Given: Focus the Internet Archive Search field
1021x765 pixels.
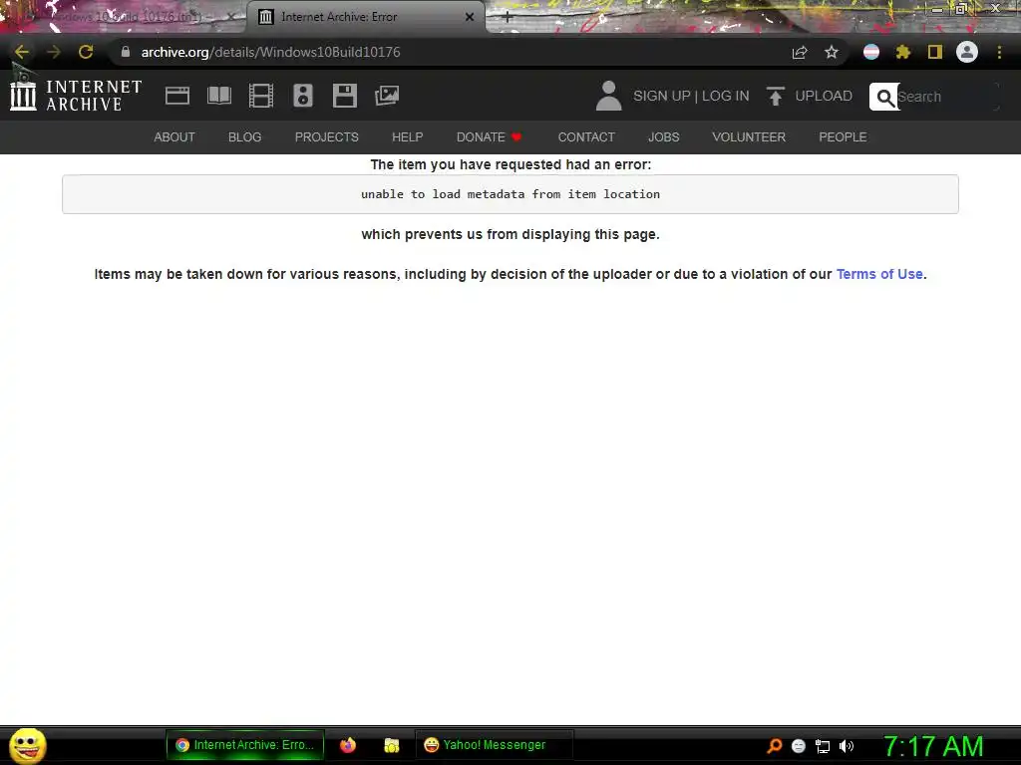Looking at the screenshot, I should [947, 97].
